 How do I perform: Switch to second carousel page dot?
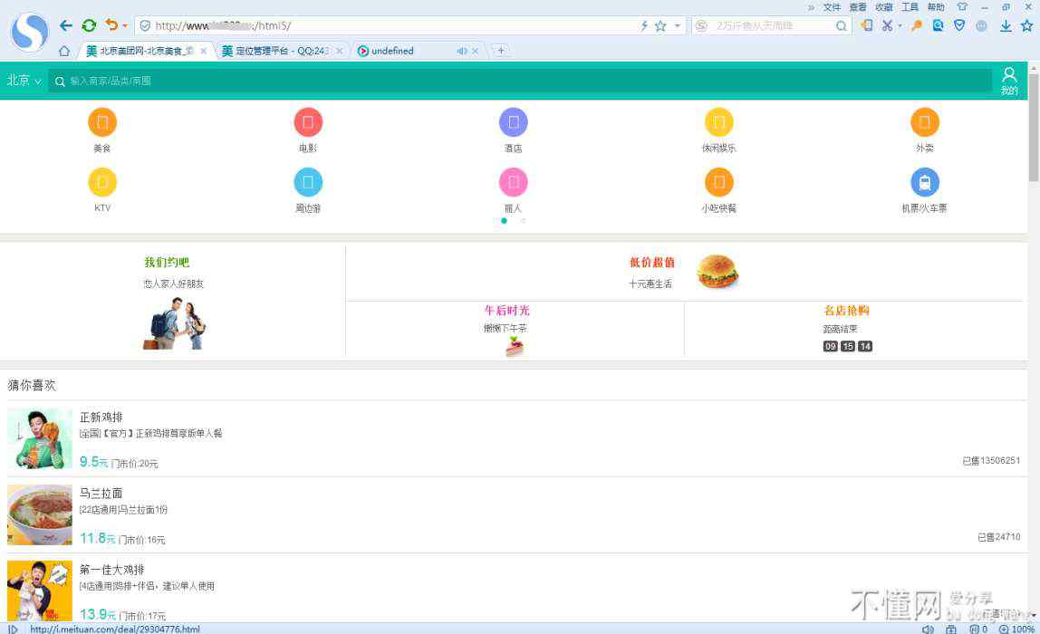click(x=523, y=220)
